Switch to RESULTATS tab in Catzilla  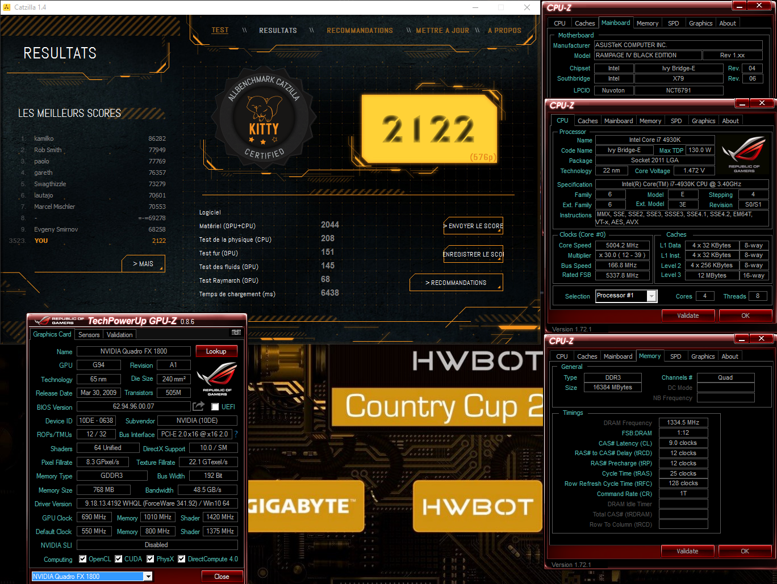[x=278, y=31]
